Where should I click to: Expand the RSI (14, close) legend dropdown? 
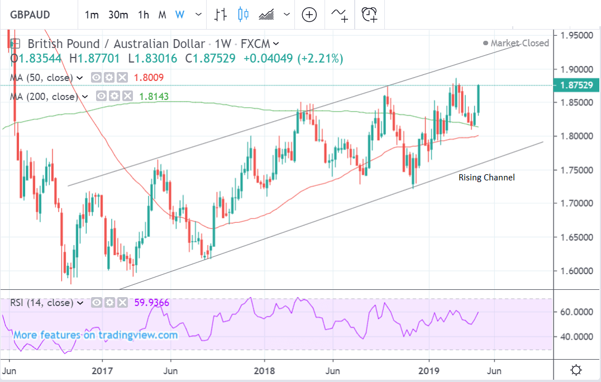(80, 303)
